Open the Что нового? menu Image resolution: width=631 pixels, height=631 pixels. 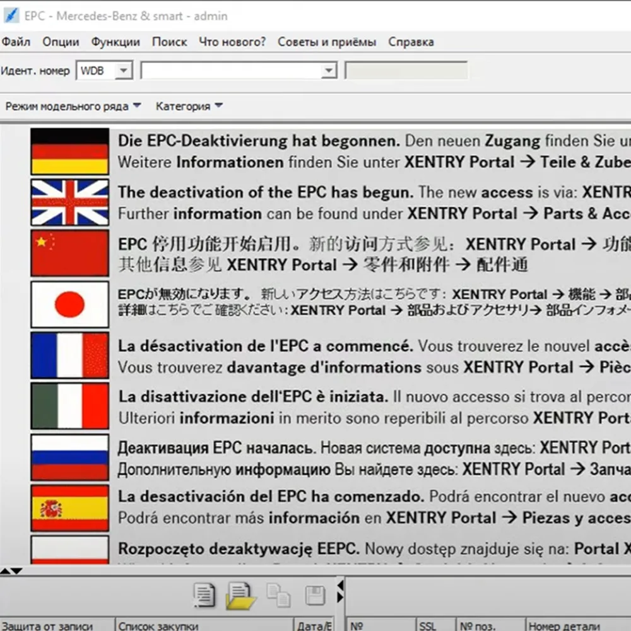tap(232, 42)
